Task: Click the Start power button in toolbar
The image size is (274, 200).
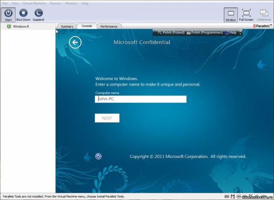Action: tap(8, 15)
